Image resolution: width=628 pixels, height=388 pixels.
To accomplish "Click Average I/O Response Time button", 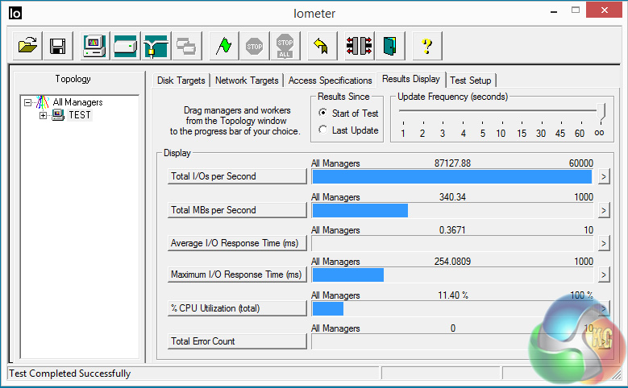I will (x=237, y=243).
